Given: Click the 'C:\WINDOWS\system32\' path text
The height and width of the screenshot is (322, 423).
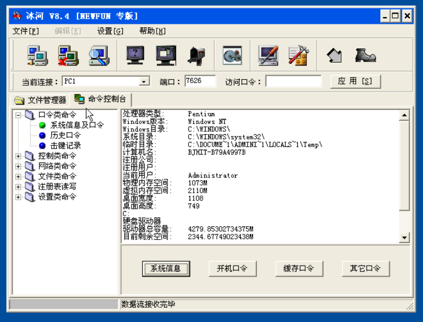Looking at the screenshot, I should coord(226,137).
